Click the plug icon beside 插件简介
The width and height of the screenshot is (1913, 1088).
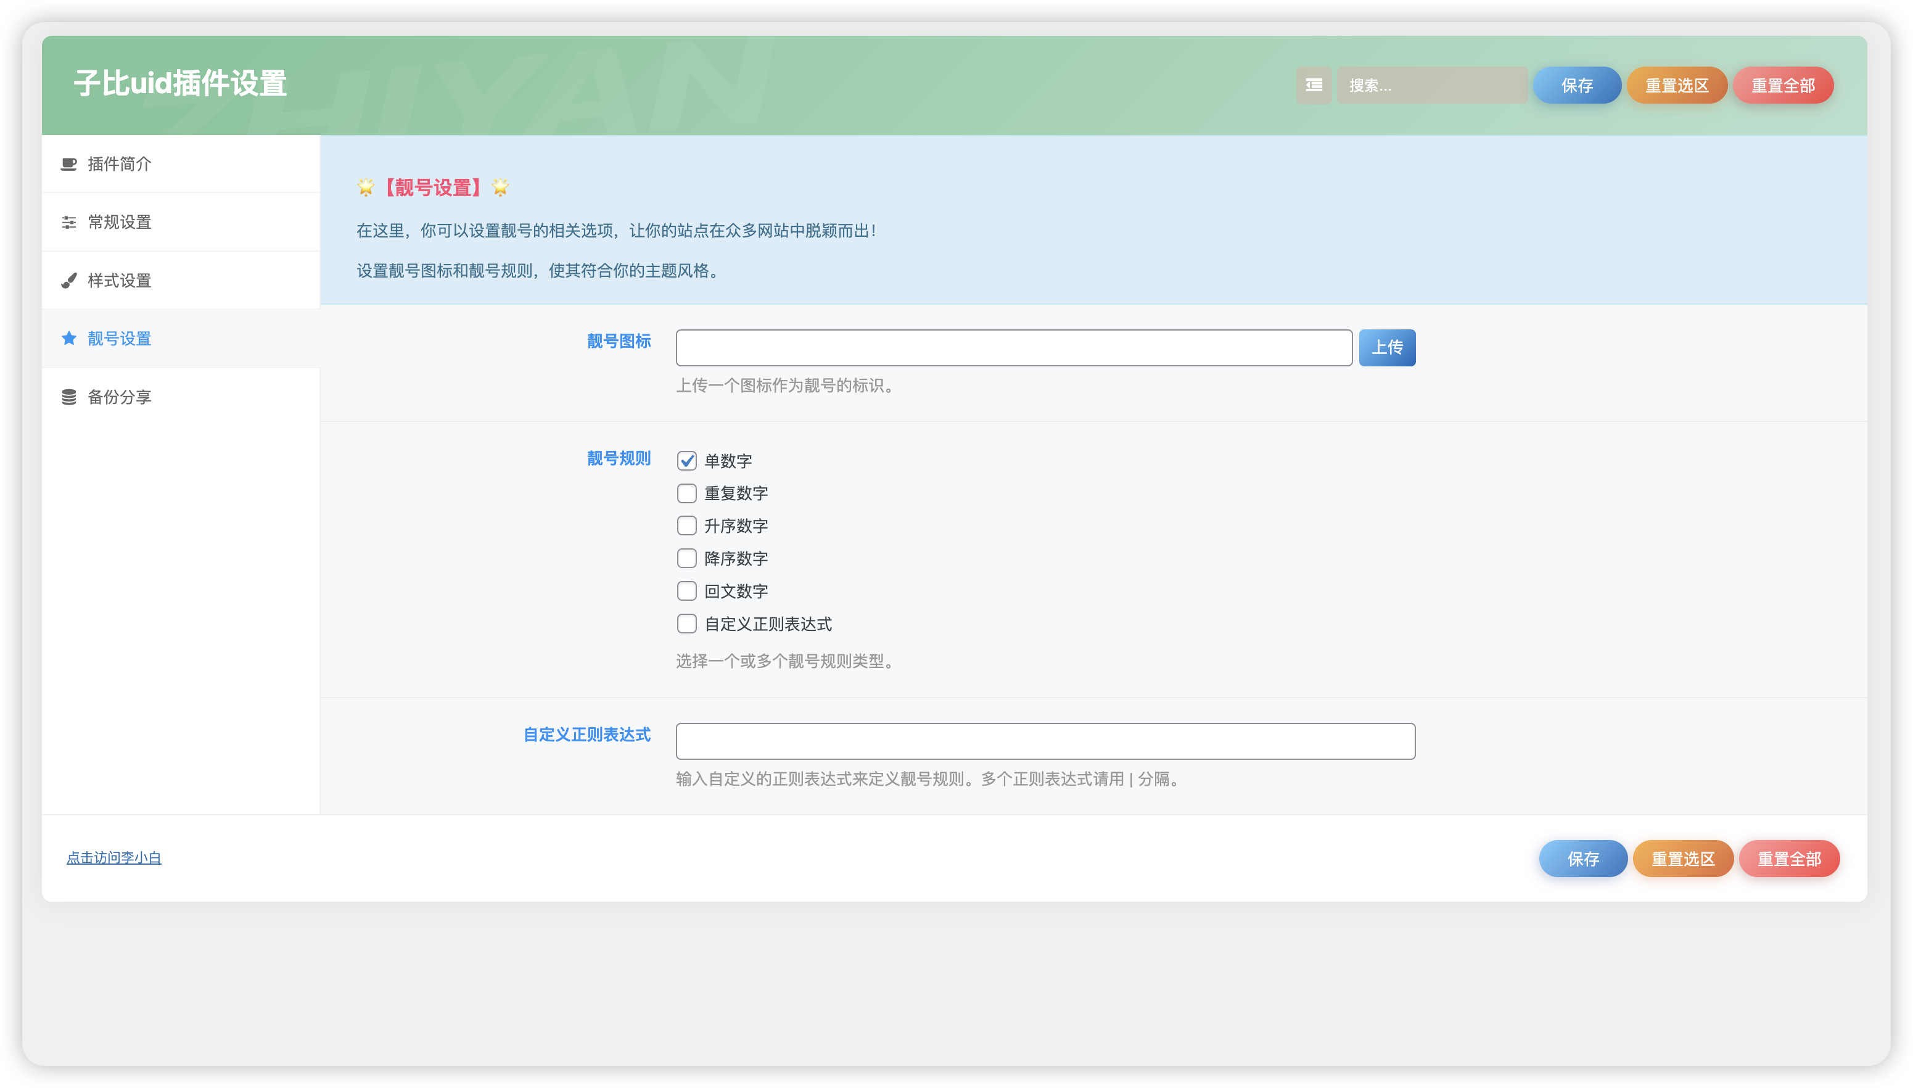pos(68,163)
